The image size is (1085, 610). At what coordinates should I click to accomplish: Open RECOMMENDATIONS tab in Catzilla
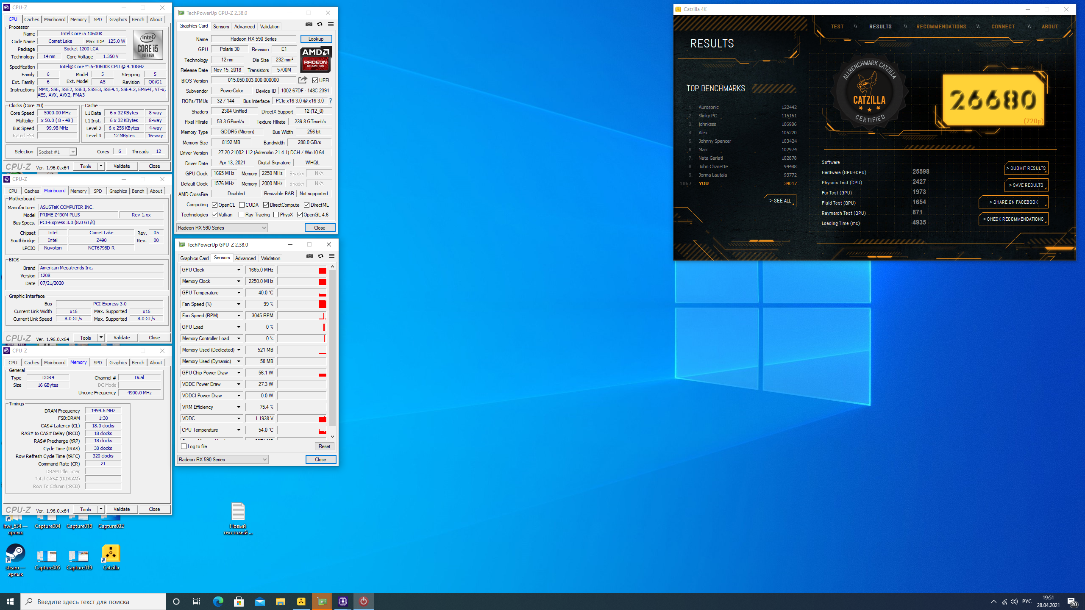(x=941, y=26)
